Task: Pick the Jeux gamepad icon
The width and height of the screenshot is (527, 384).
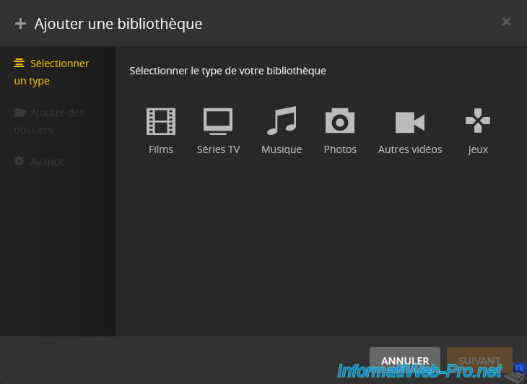Action: pyautogui.click(x=478, y=121)
